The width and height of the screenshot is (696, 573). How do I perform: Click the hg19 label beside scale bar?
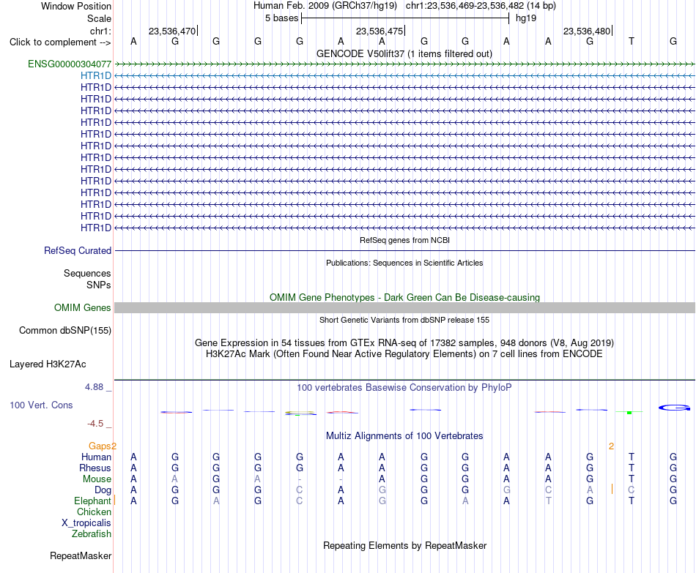coord(526,18)
